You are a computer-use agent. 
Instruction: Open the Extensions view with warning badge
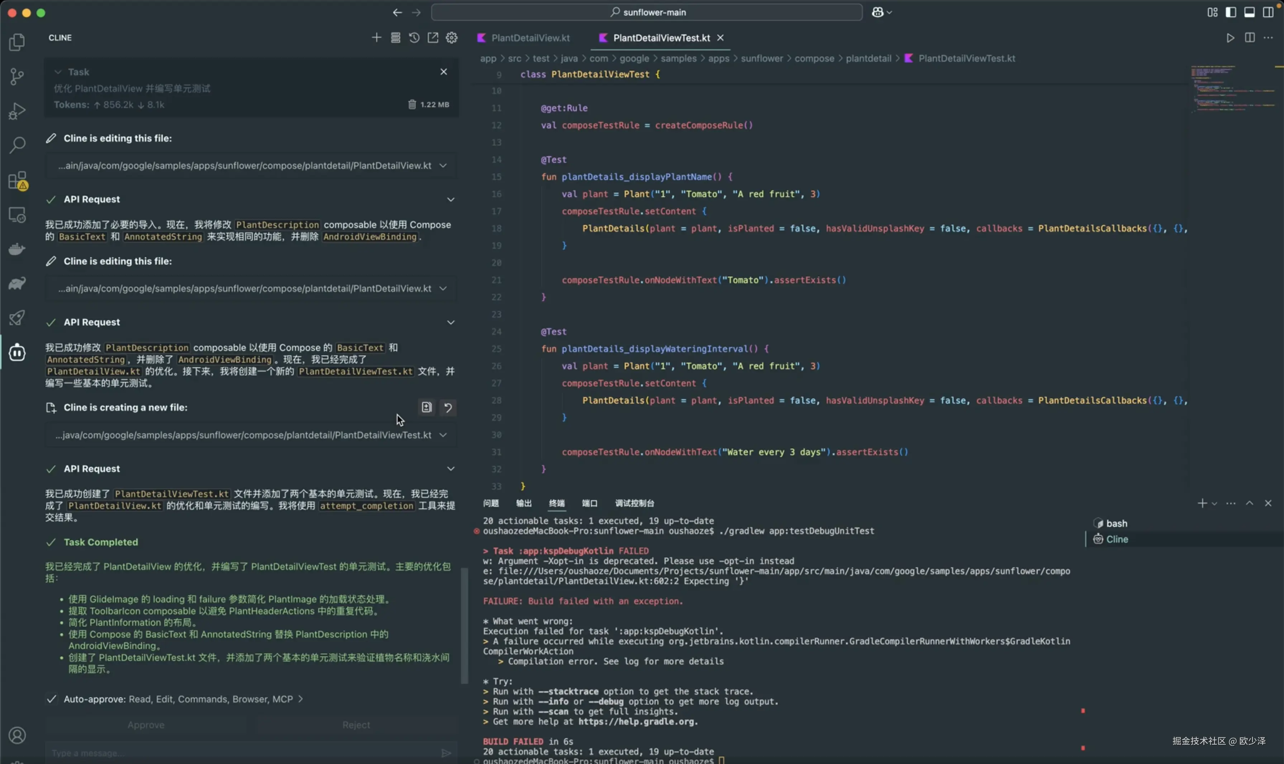point(17,181)
